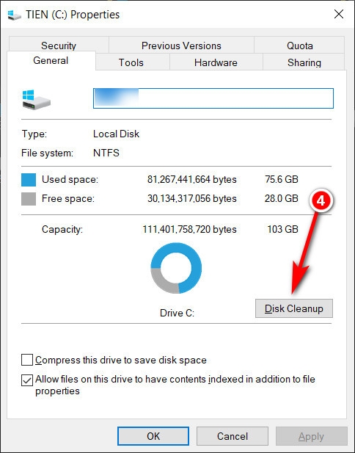
Task: Close the TIEN (C:) Properties dialog
Action: click(x=339, y=14)
